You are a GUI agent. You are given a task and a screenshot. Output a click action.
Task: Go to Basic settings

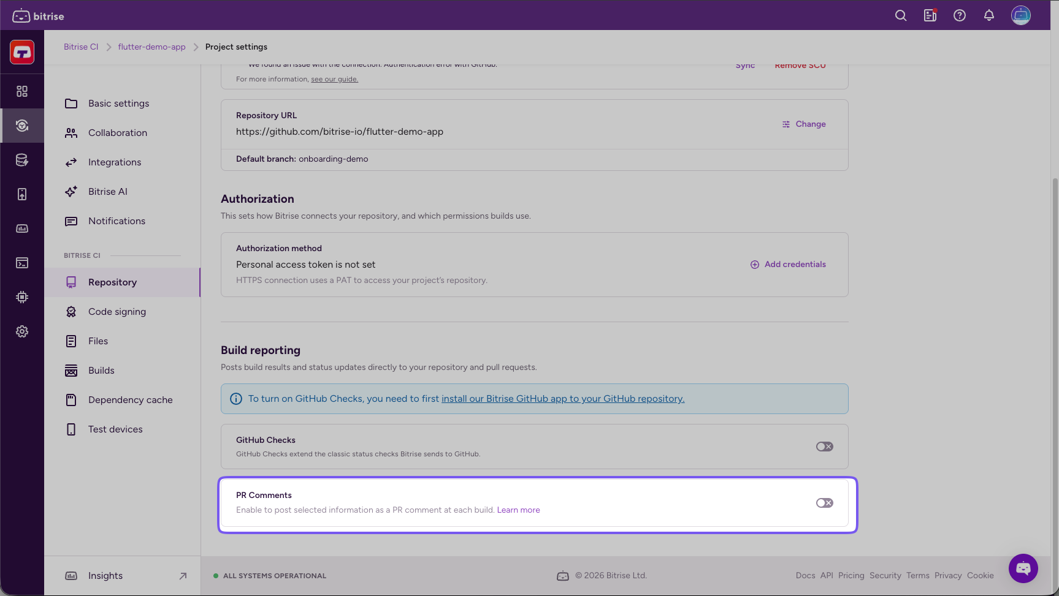pos(123,104)
